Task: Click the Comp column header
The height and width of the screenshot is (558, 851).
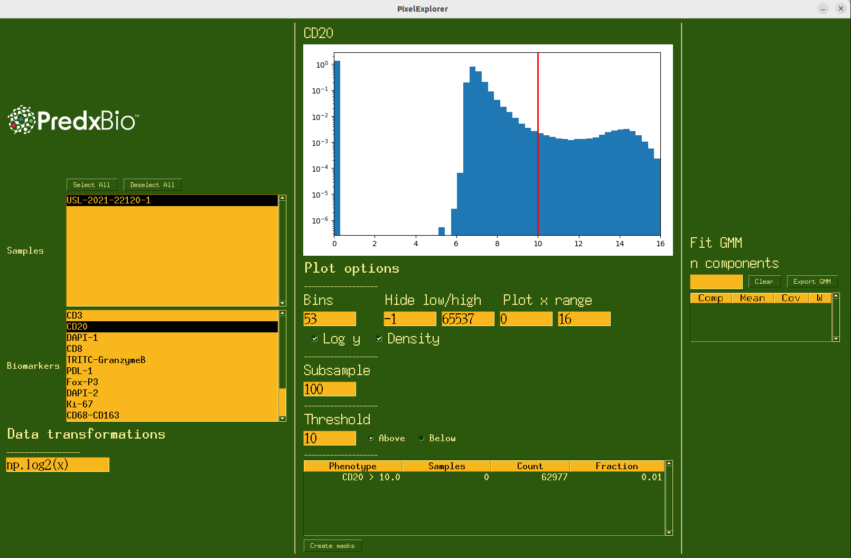Action: point(711,298)
